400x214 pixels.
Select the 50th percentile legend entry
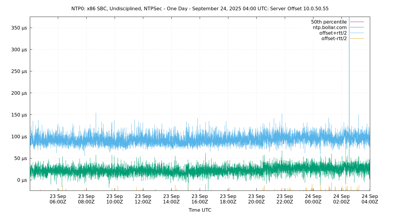coord(329,22)
